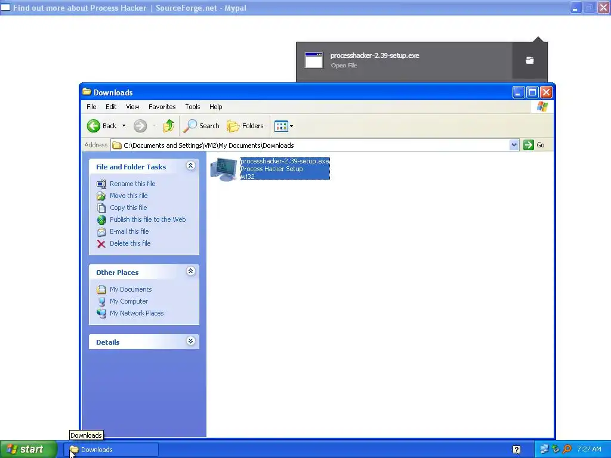Image resolution: width=611 pixels, height=458 pixels.
Task: Open My Computer from Other Places
Action: click(129, 301)
